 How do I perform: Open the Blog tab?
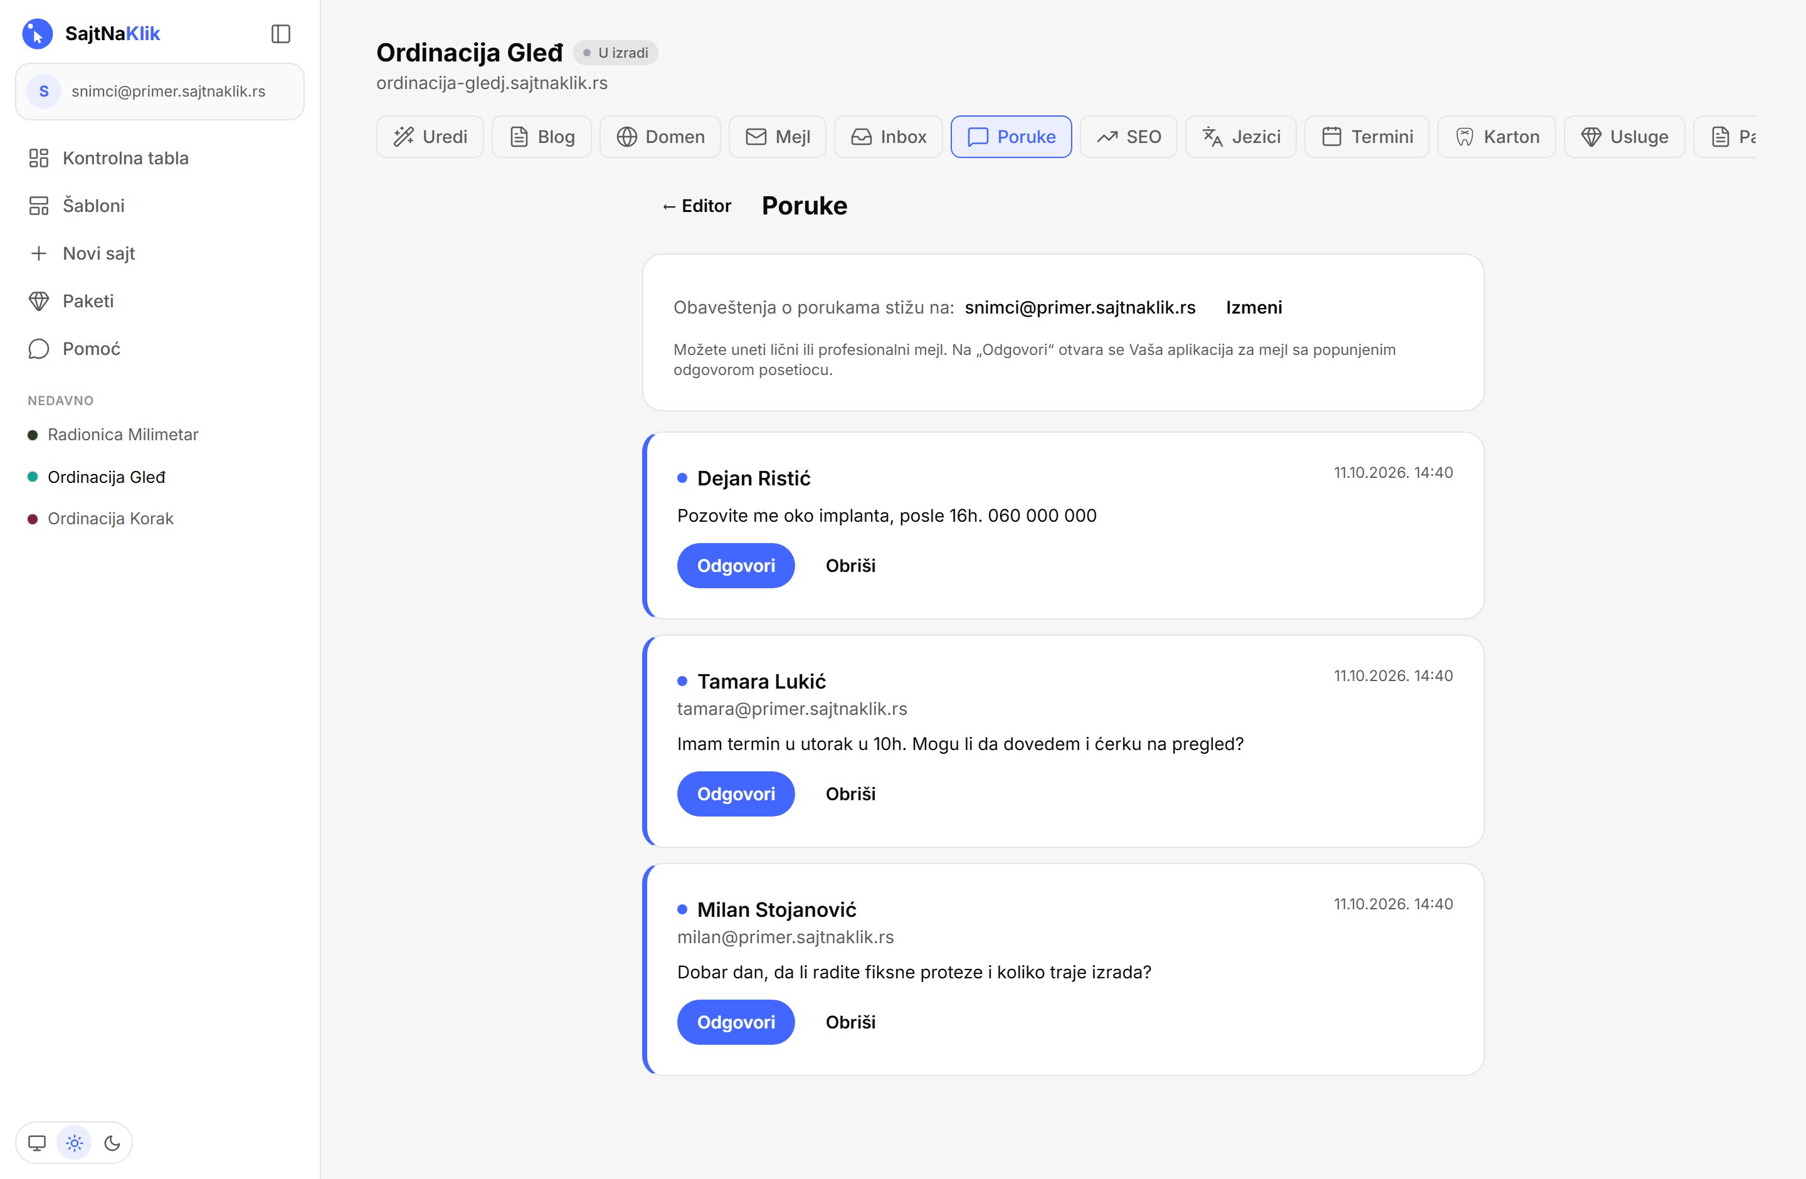point(542,137)
